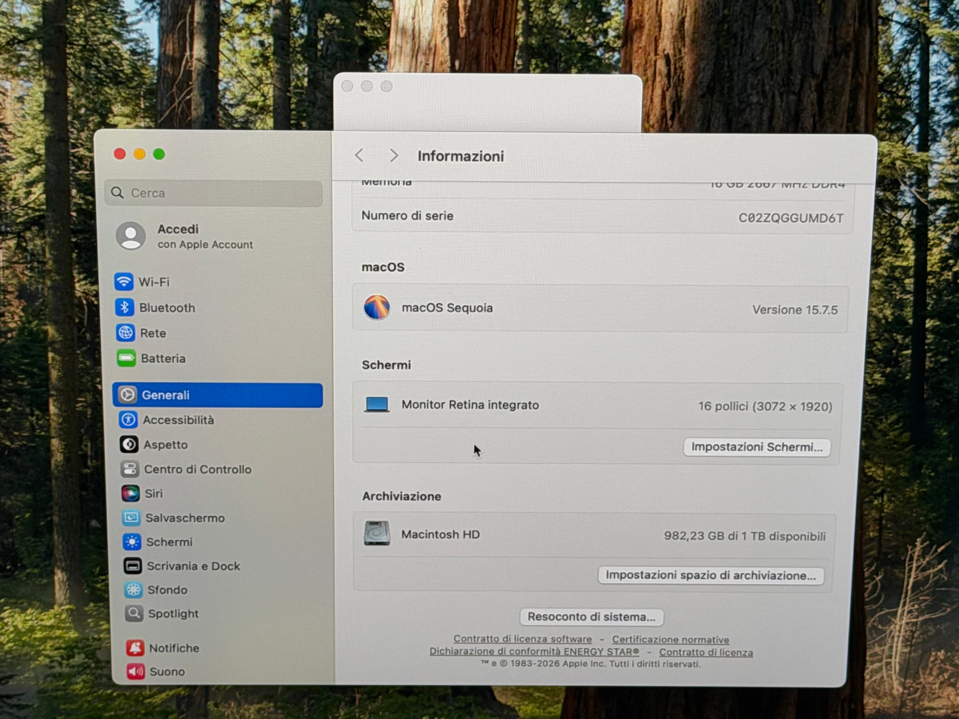Open the Suono speaker icon
The width and height of the screenshot is (959, 719).
136,671
